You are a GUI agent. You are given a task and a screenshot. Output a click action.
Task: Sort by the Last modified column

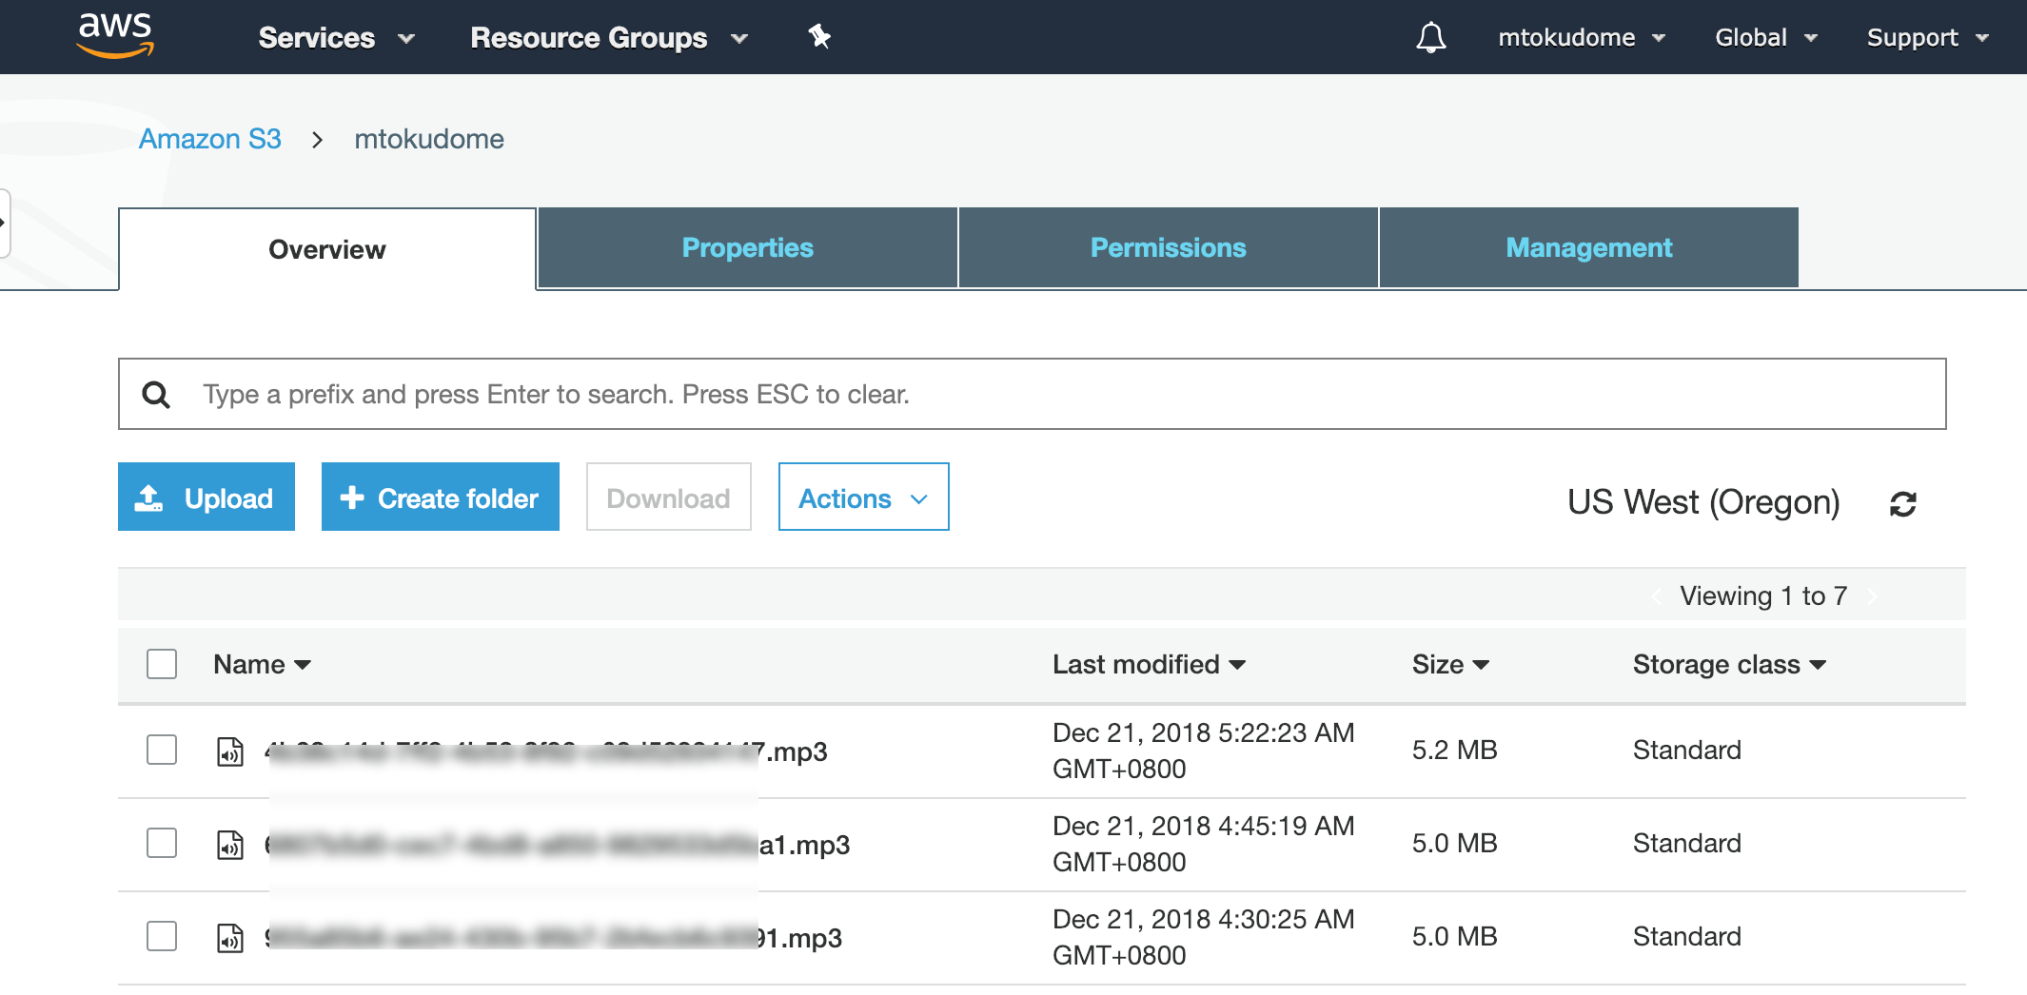(1149, 664)
